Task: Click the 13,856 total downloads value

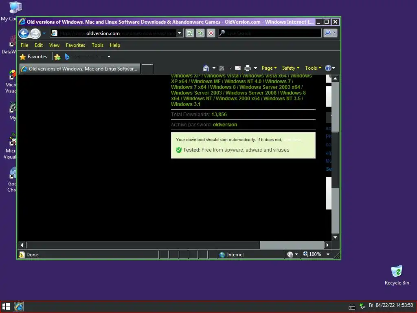Action: 219,115
